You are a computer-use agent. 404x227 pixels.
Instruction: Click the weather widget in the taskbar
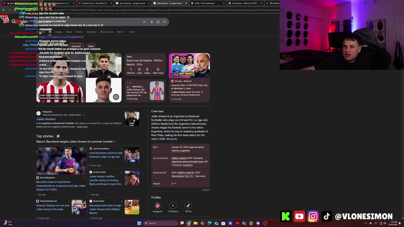tap(8, 223)
